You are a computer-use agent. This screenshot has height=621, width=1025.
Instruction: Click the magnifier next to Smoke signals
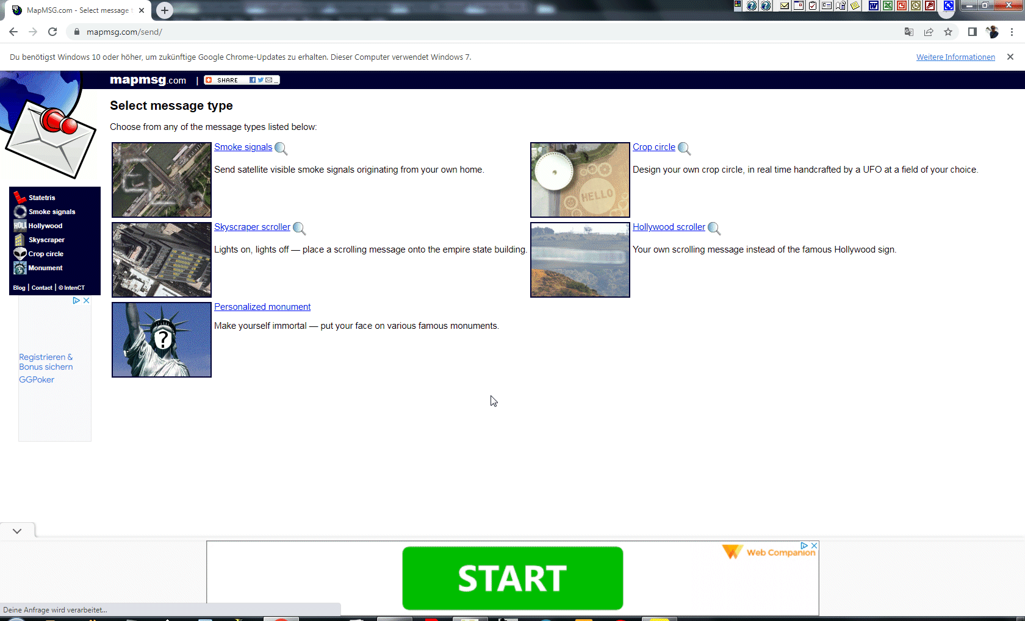[281, 148]
